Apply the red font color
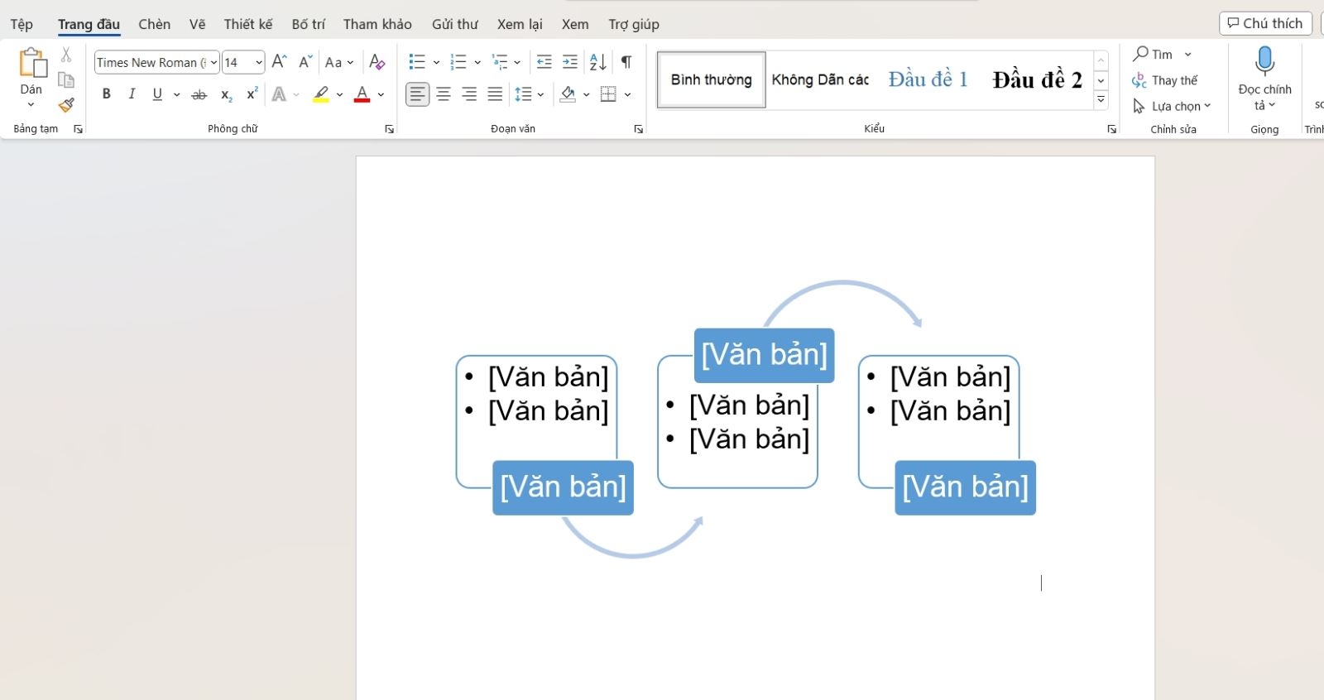The image size is (1324, 700). pos(362,94)
